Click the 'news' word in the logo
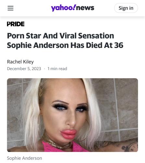Screen dimensions: 145x163 coord(85,8)
